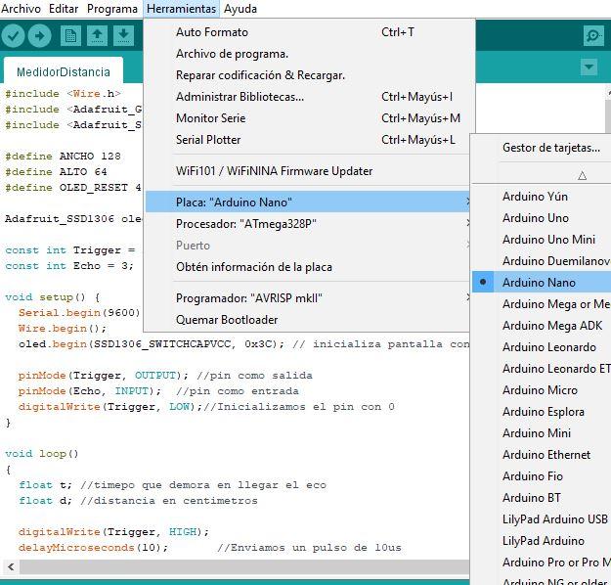Select Arduino Mega ADK board
This screenshot has width=611, height=585.
(x=542, y=325)
